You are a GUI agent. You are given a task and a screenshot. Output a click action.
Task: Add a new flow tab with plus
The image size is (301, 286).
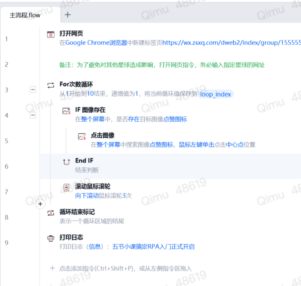point(68,15)
